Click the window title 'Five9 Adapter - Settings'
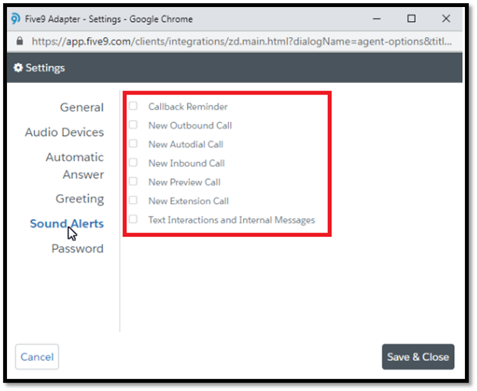This screenshot has height=391, width=477. click(x=73, y=19)
